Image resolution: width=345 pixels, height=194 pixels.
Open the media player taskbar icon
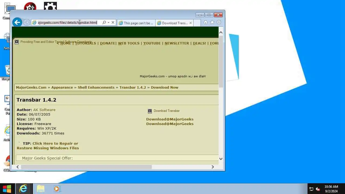point(57,189)
